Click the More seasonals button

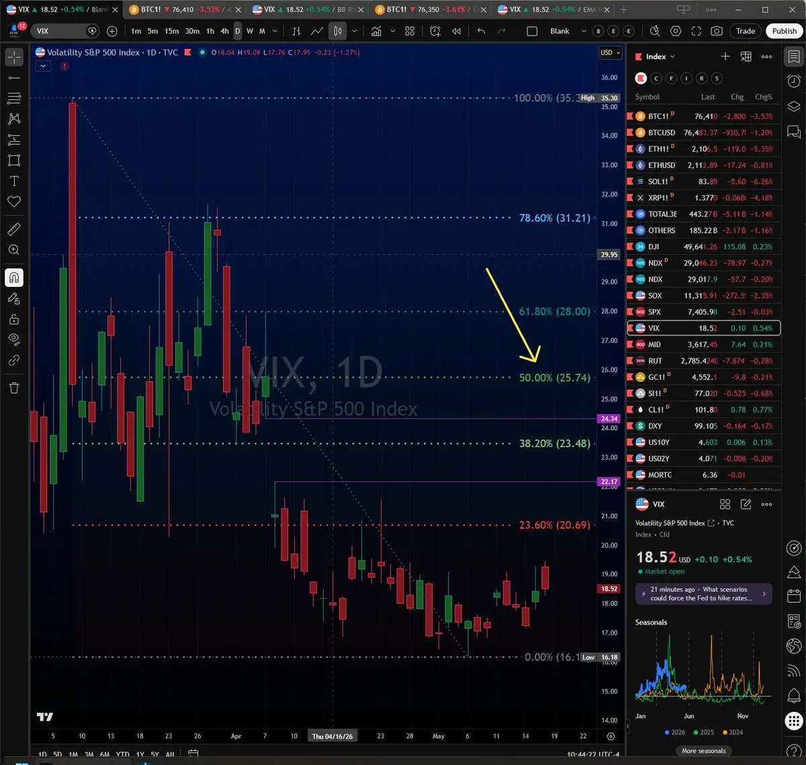click(x=703, y=751)
